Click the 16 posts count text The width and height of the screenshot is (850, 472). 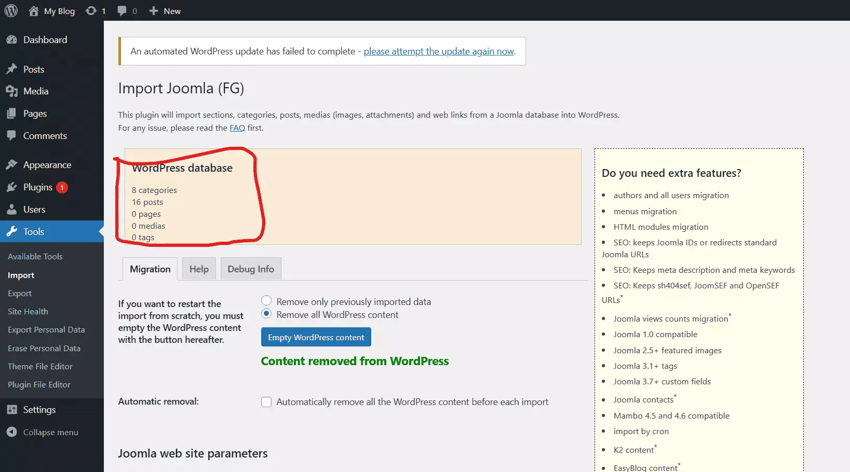[x=147, y=202]
